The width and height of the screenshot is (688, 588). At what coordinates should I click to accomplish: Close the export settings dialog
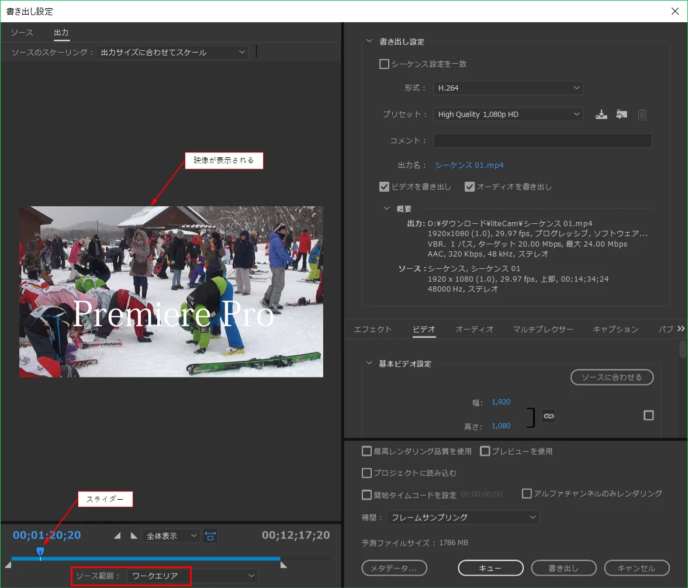click(675, 11)
